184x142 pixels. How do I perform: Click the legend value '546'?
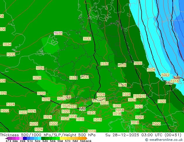coord(53,141)
